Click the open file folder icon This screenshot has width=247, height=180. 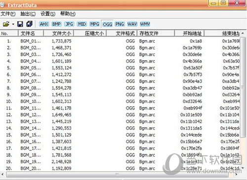point(6,24)
